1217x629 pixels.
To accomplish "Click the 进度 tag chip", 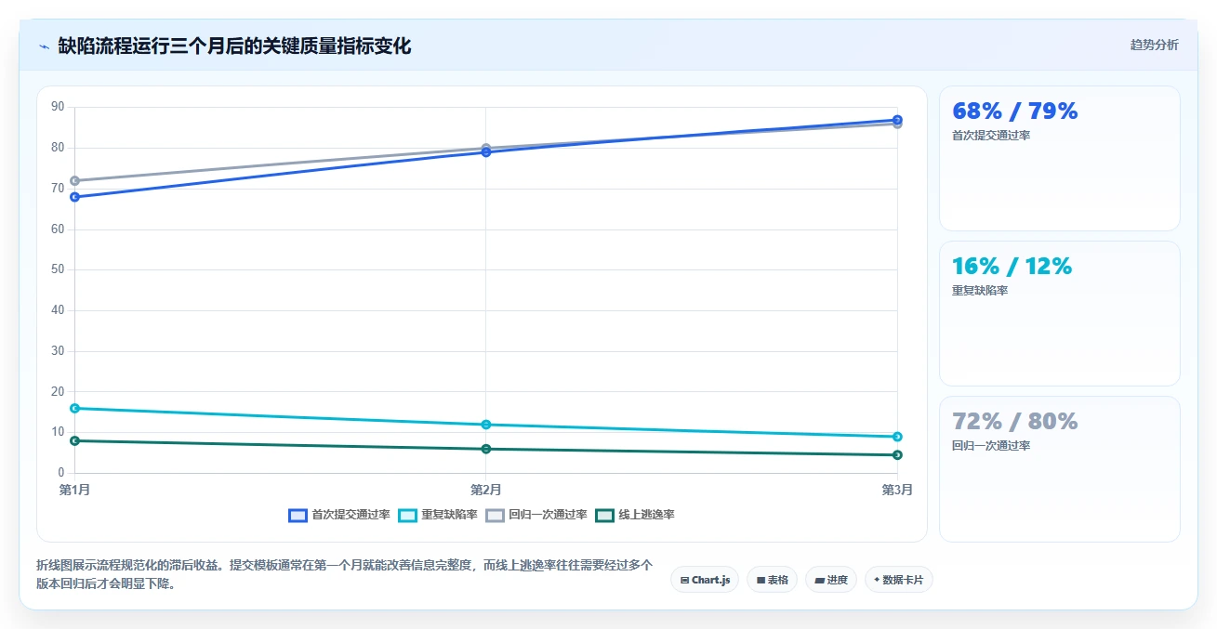I will click(831, 580).
